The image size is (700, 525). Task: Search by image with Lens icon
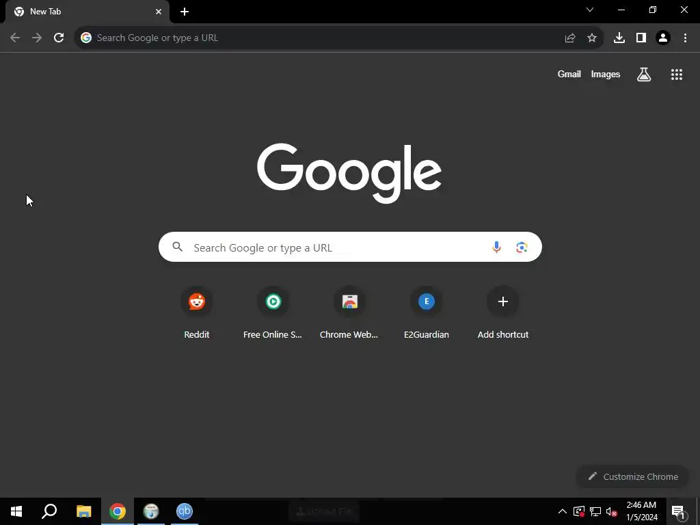522,247
